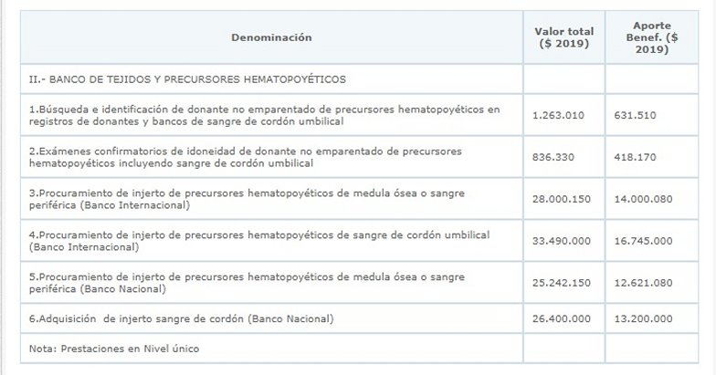Click the Nota: Prestaciones en Nivel único row
The height and width of the screenshot is (375, 716).
coord(114,348)
